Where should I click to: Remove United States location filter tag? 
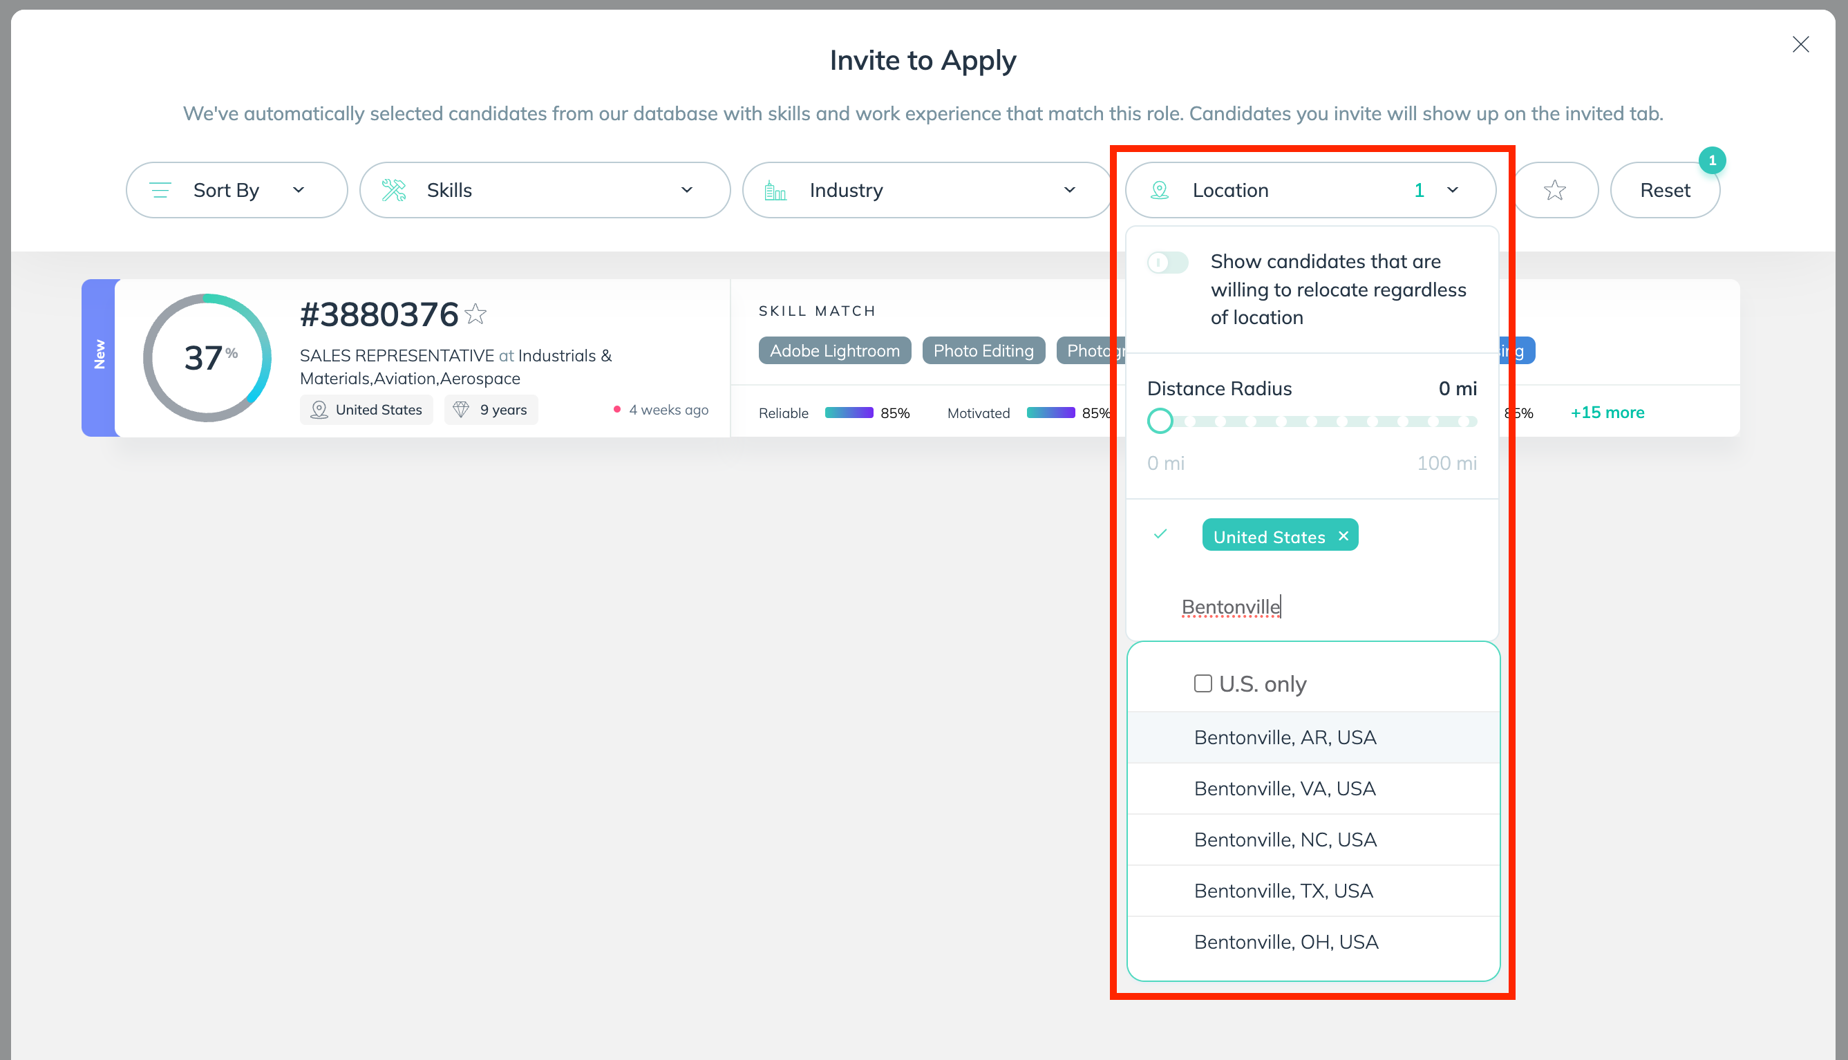(x=1343, y=534)
